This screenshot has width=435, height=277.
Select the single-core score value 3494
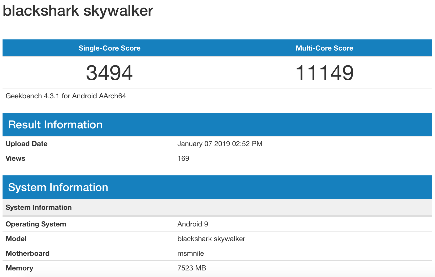(x=109, y=73)
